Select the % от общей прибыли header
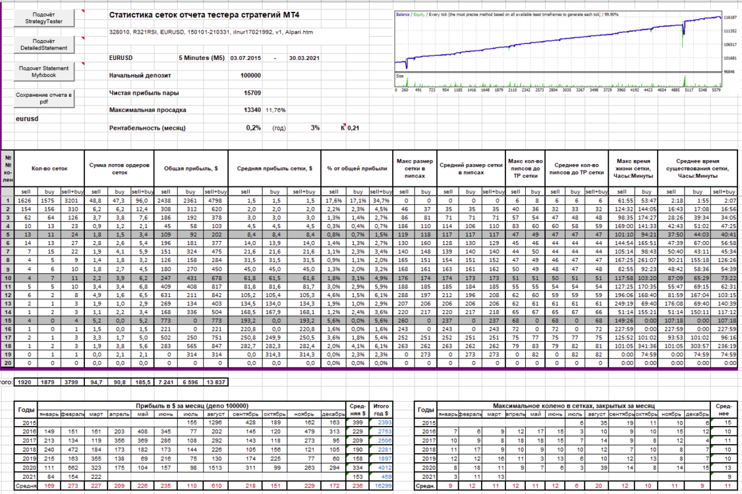The width and height of the screenshot is (742, 494). coord(357,169)
